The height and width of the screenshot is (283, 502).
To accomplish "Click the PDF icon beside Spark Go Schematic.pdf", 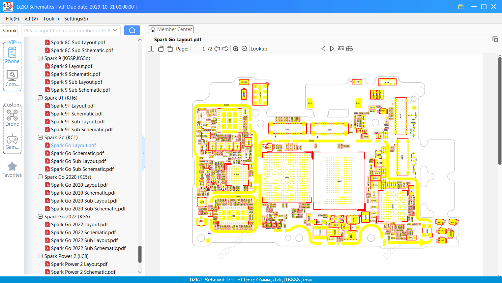I will tap(47, 153).
